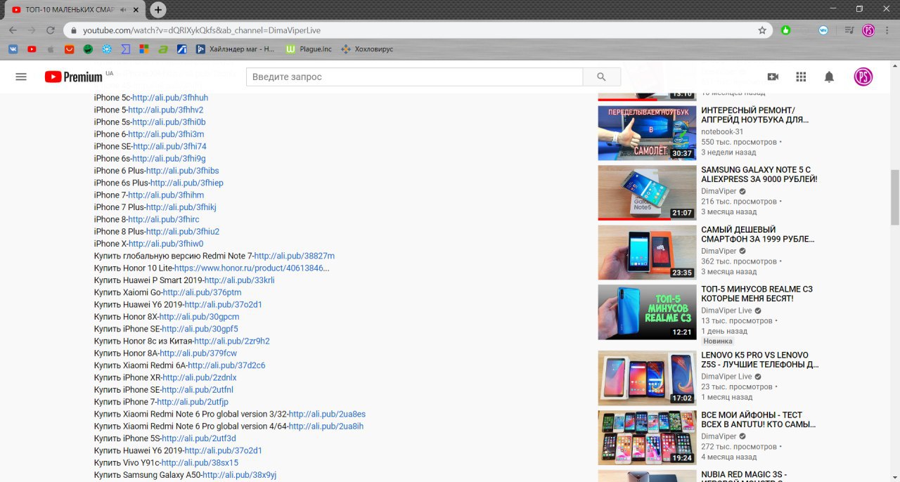The width and height of the screenshot is (900, 482).
Task: Bookmark this page with the star icon
Action: pos(762,30)
